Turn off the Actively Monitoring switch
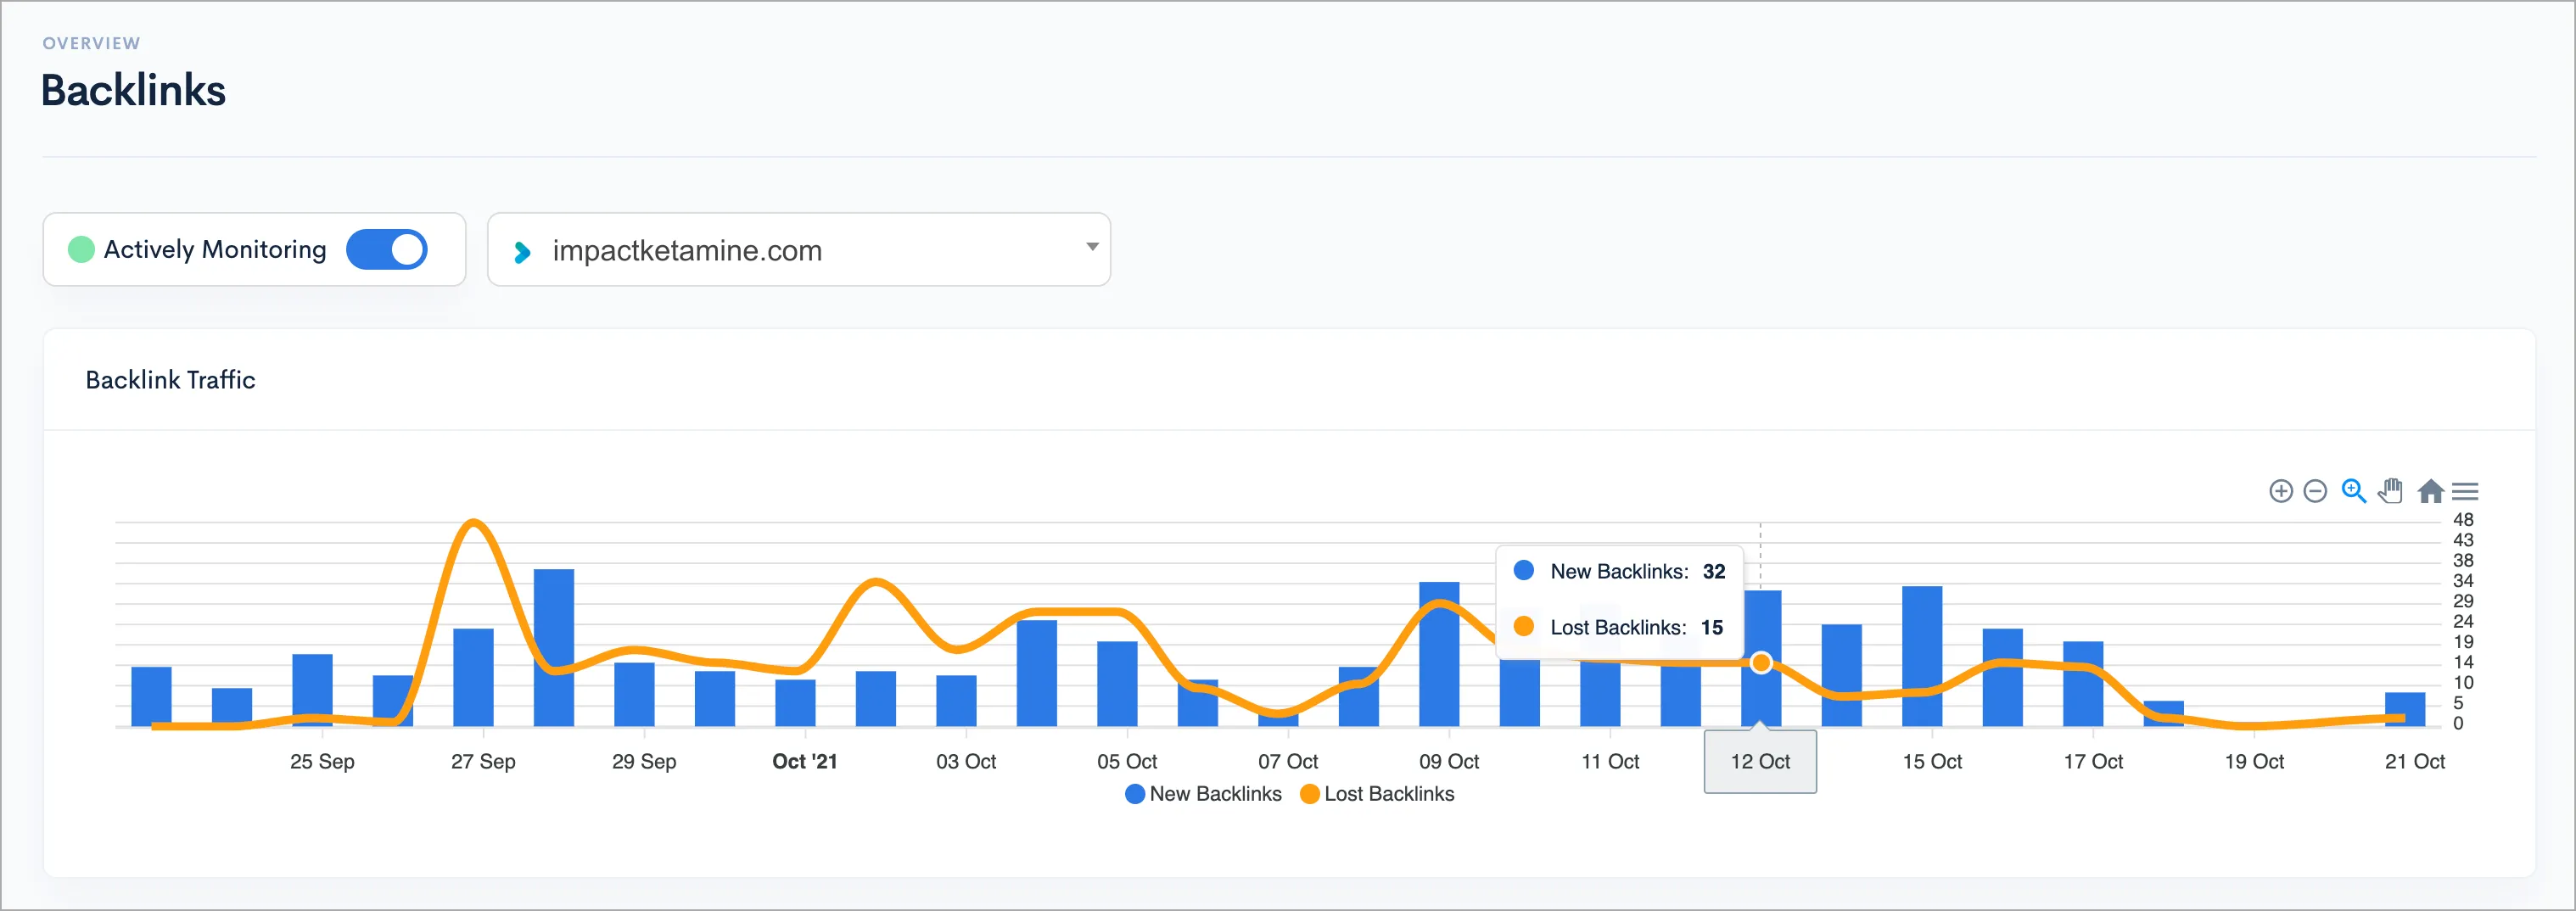This screenshot has height=911, width=2576. tap(387, 249)
